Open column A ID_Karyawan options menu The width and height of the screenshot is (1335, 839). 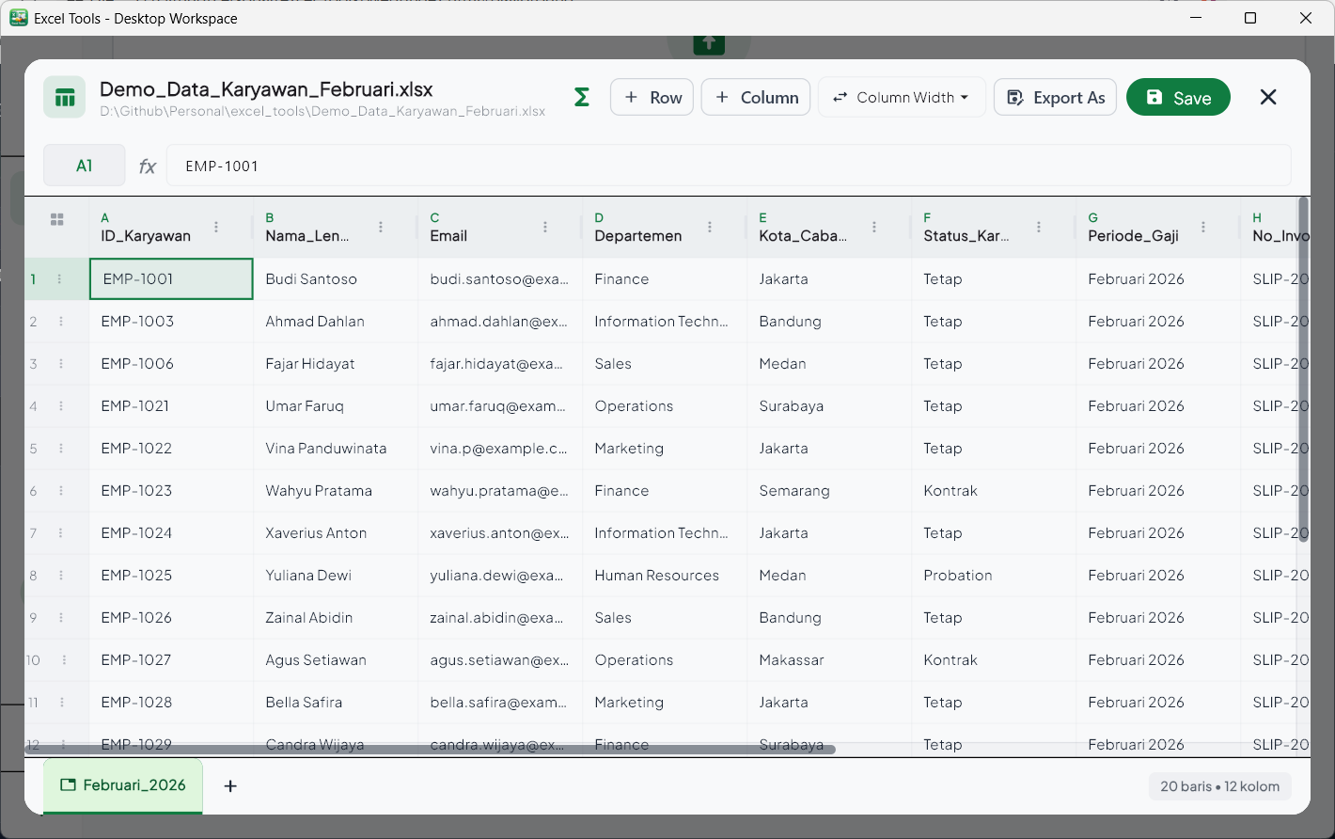(x=216, y=227)
